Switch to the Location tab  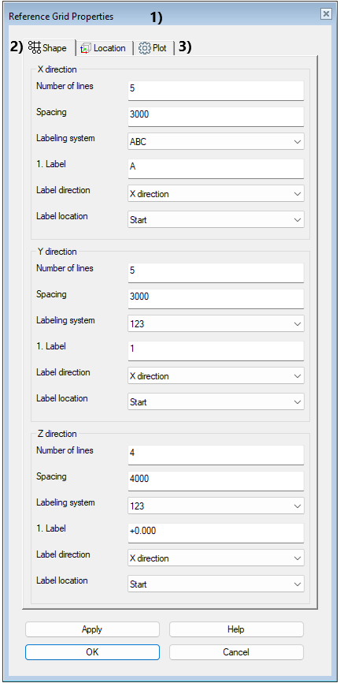[104, 48]
